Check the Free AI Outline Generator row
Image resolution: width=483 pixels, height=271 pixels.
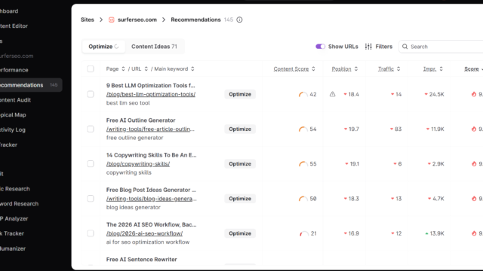pyautogui.click(x=91, y=129)
